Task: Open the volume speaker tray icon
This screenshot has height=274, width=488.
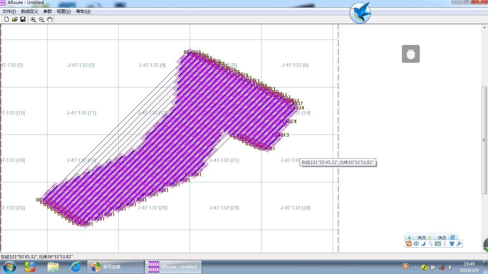Action: (x=450, y=267)
